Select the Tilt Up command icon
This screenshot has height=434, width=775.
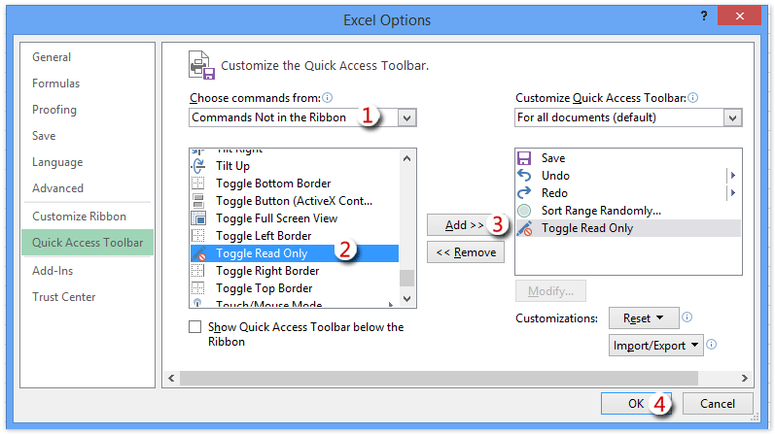(x=198, y=166)
